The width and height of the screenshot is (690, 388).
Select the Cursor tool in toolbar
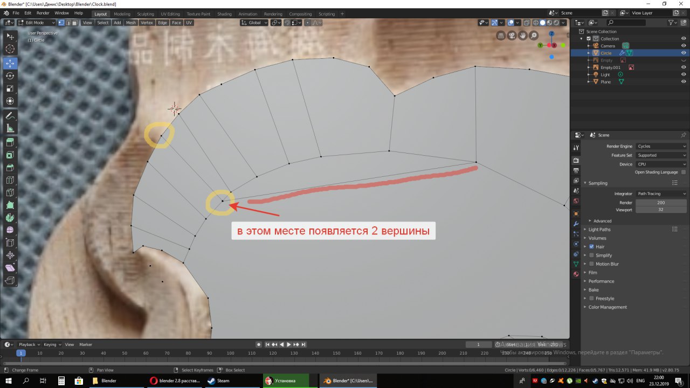coord(10,50)
